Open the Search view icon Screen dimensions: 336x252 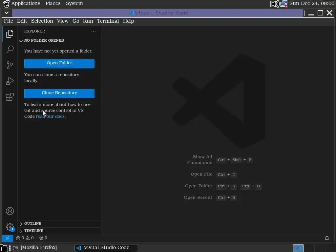click(10, 50)
